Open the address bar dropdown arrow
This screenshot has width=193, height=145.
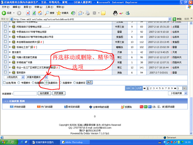click(x=170, y=19)
